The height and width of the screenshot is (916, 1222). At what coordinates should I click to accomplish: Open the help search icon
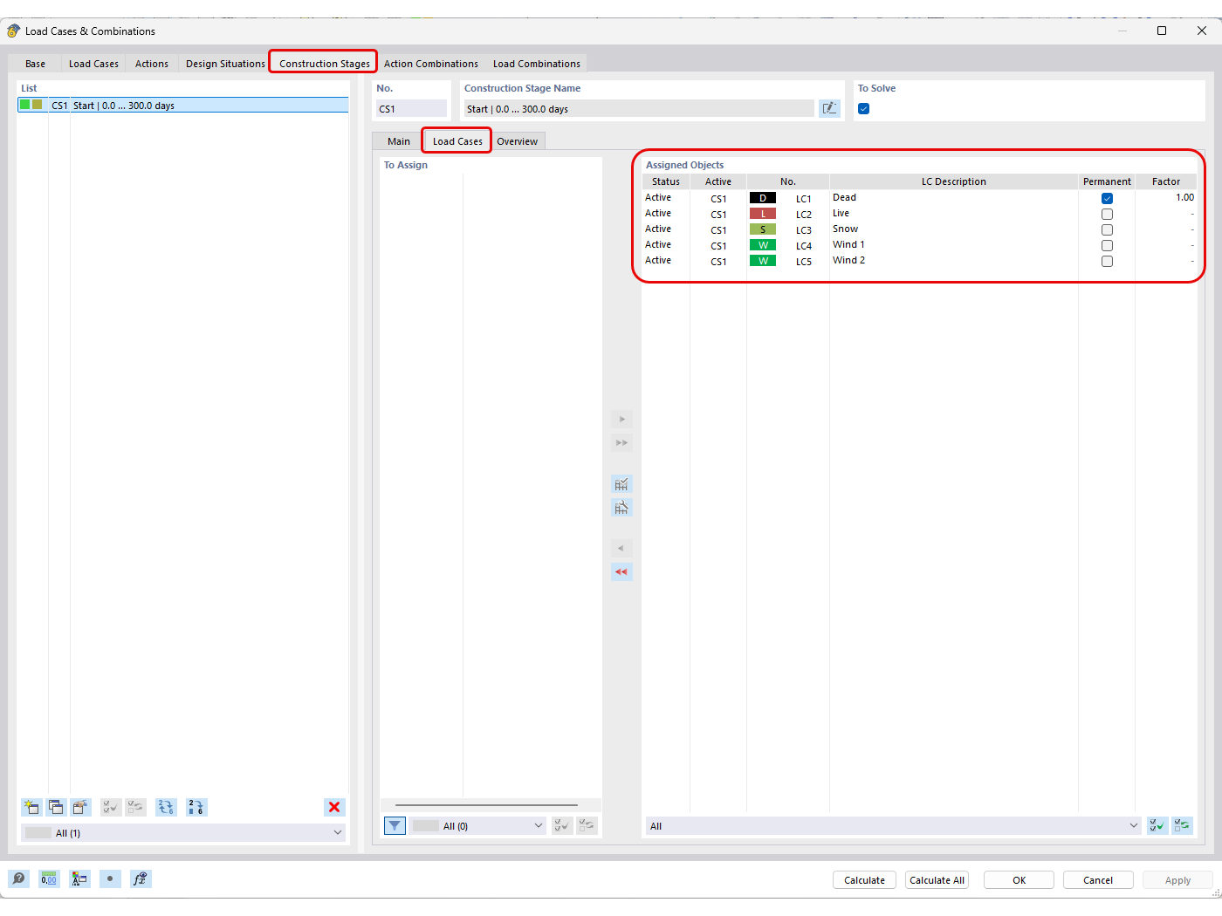point(18,878)
